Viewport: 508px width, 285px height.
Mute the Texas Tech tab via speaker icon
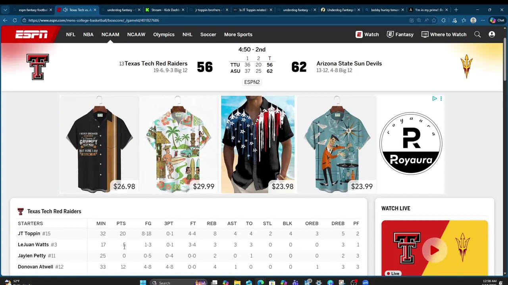(x=65, y=10)
